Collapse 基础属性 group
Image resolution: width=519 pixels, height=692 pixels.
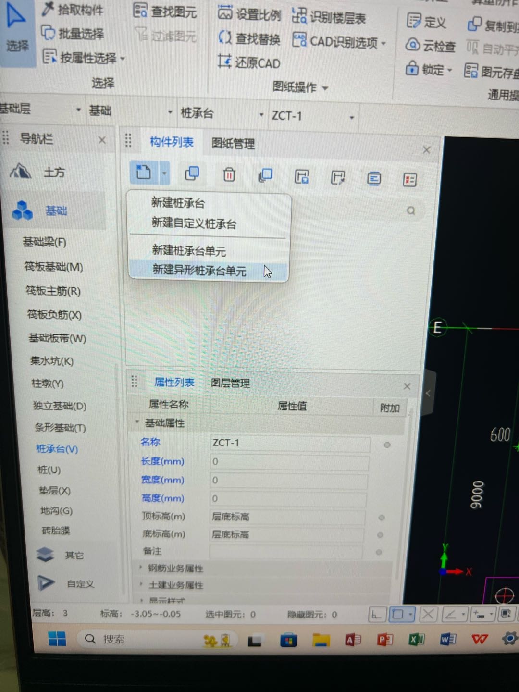tap(137, 422)
